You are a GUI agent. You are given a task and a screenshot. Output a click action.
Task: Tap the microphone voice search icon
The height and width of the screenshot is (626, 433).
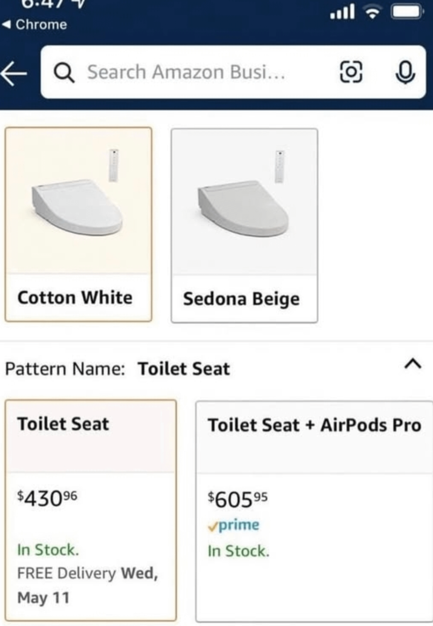[404, 73]
